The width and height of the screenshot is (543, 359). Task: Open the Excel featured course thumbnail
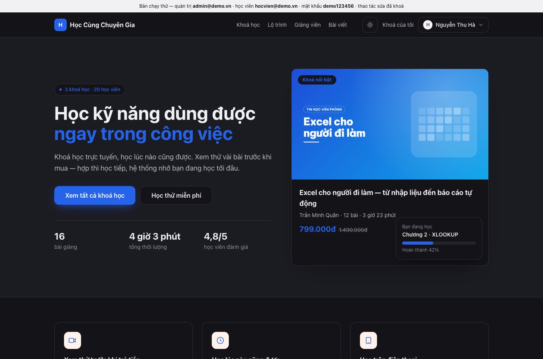pos(390,124)
